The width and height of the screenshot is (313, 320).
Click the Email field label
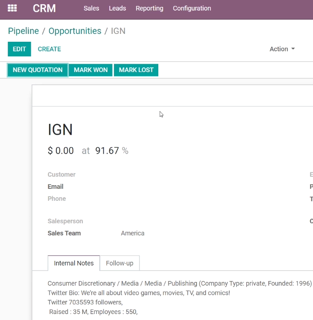pyautogui.click(x=55, y=187)
